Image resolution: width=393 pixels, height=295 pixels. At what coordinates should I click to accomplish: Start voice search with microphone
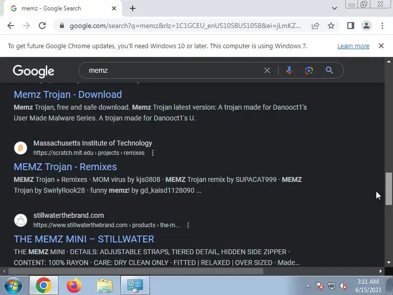click(x=289, y=70)
